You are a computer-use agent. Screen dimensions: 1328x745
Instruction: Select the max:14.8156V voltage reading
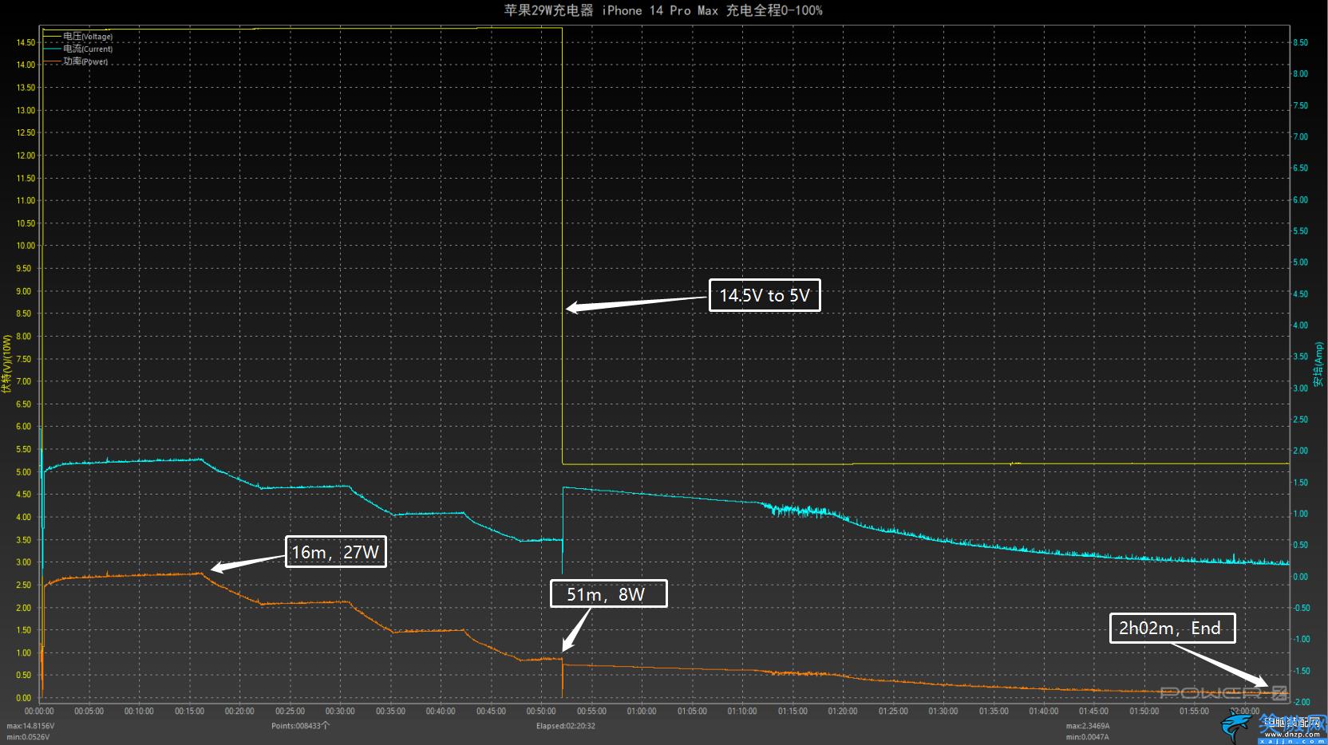(30, 726)
